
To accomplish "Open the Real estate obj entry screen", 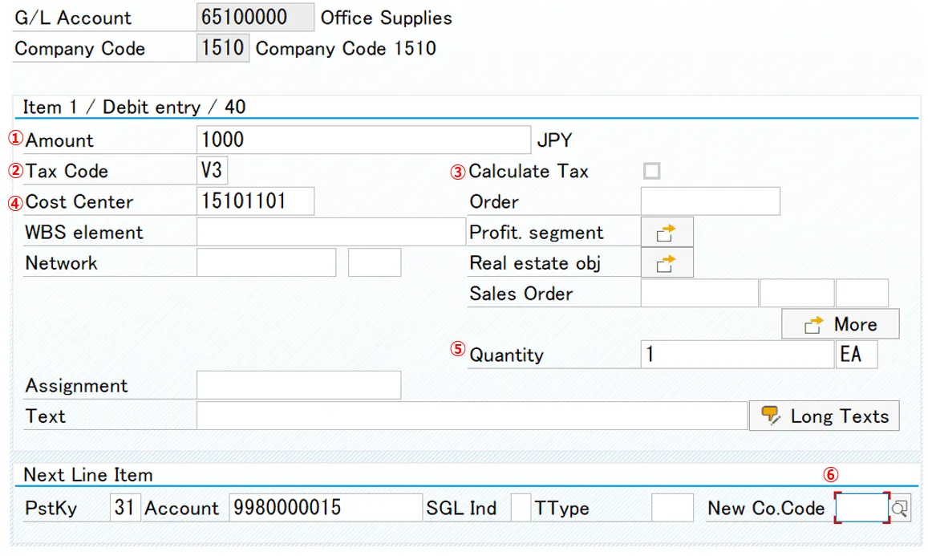I will [x=667, y=262].
